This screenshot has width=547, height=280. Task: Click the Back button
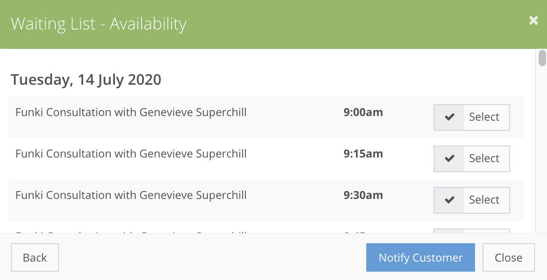[x=35, y=257]
